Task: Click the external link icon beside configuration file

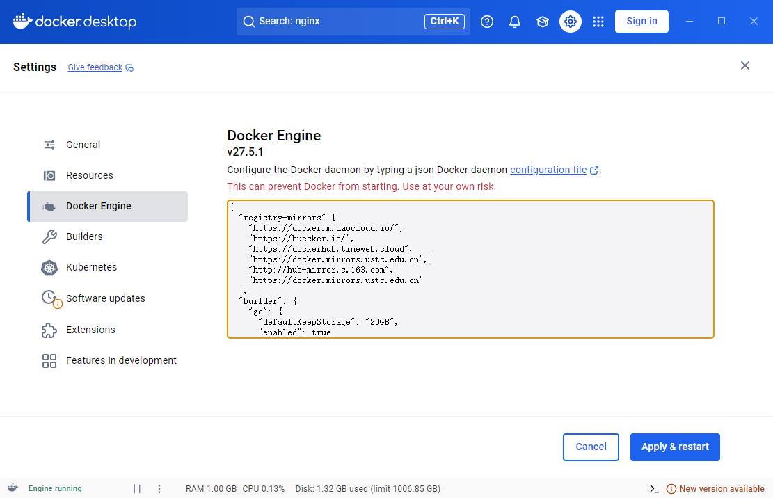Action: point(594,170)
